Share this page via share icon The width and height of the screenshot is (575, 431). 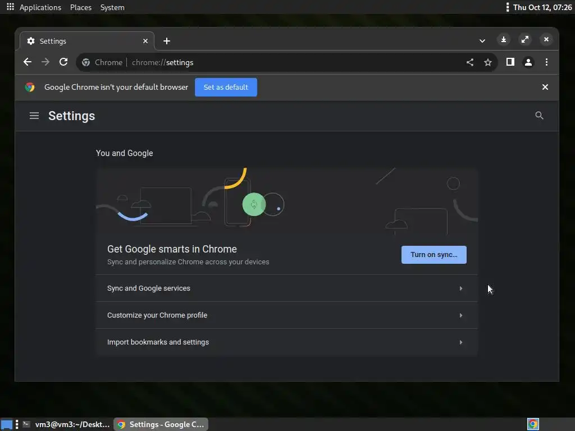470,62
